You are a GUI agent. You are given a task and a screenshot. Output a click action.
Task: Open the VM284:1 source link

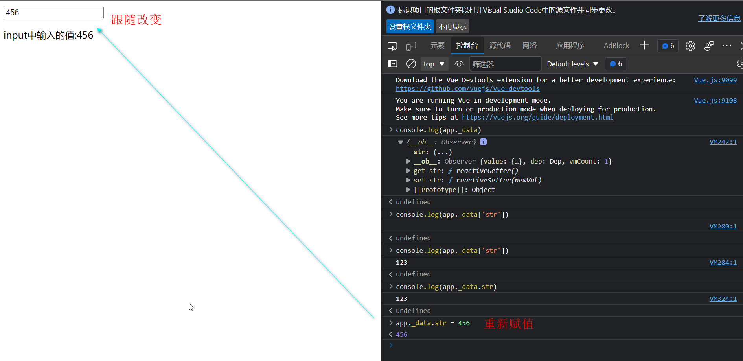coord(723,262)
